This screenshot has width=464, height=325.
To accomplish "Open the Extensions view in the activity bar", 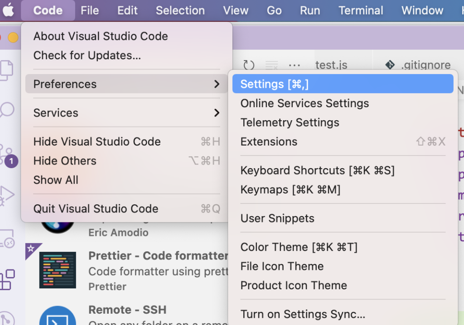I will tap(7, 279).
